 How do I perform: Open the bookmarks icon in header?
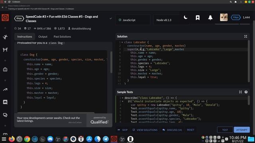[x=198, y=17]
